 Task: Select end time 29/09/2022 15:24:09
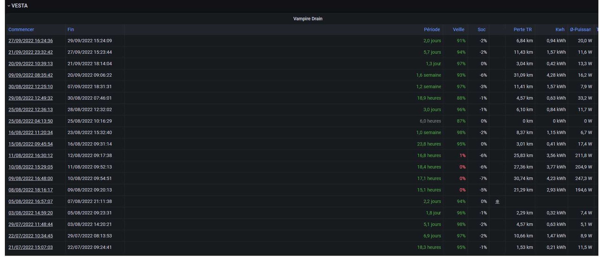point(90,41)
